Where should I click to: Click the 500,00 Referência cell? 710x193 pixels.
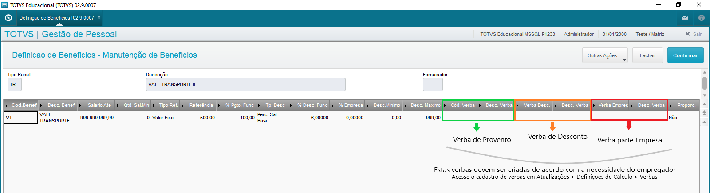pos(198,118)
